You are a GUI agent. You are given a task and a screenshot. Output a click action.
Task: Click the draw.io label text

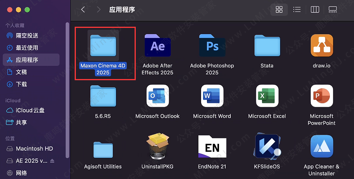(x=322, y=65)
